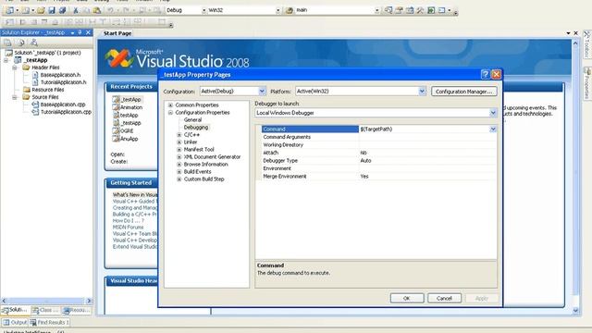
Task: Switch to the Resource View tab
Action: point(77,311)
